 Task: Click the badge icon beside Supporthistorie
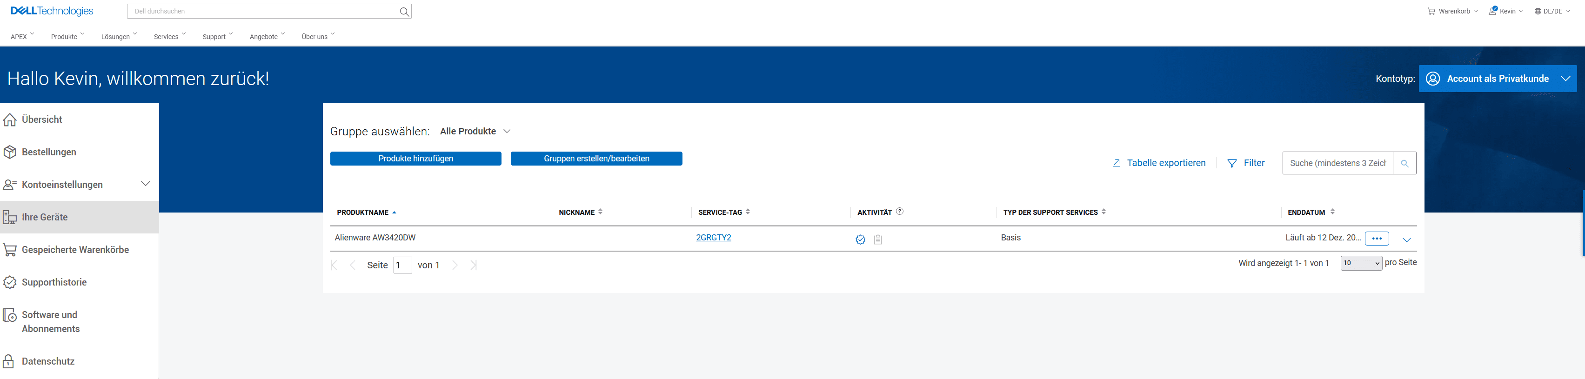(x=10, y=282)
